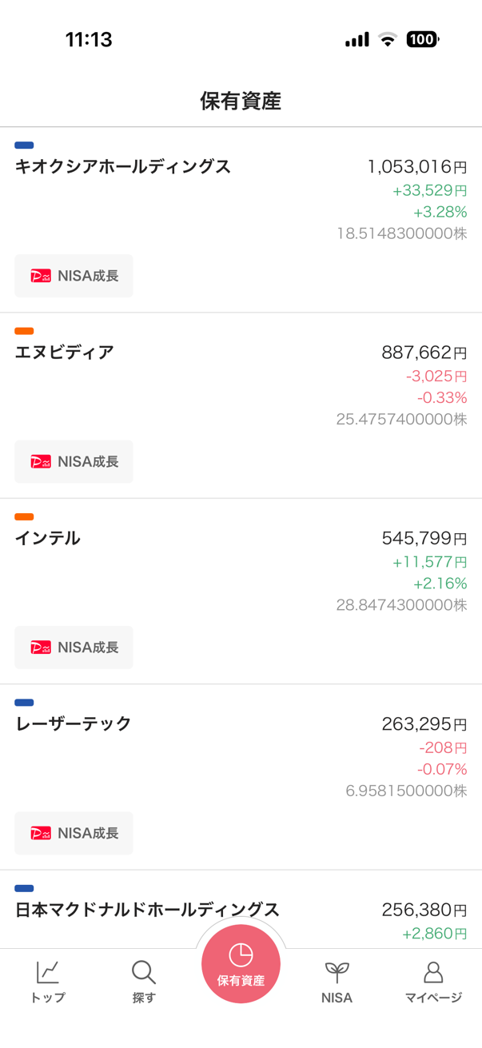Tap PayPay logo in キオクシア NISA成長 badge
The height and width of the screenshot is (1048, 482).
tap(41, 276)
